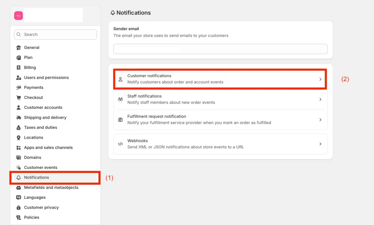Go to the Plan settings
This screenshot has width=374, height=225.
[x=56, y=58]
